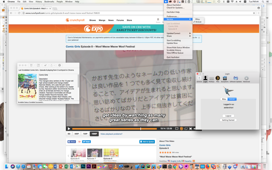Open Video playback problems link
This screenshot has width=272, height=170.
click(x=111, y=134)
